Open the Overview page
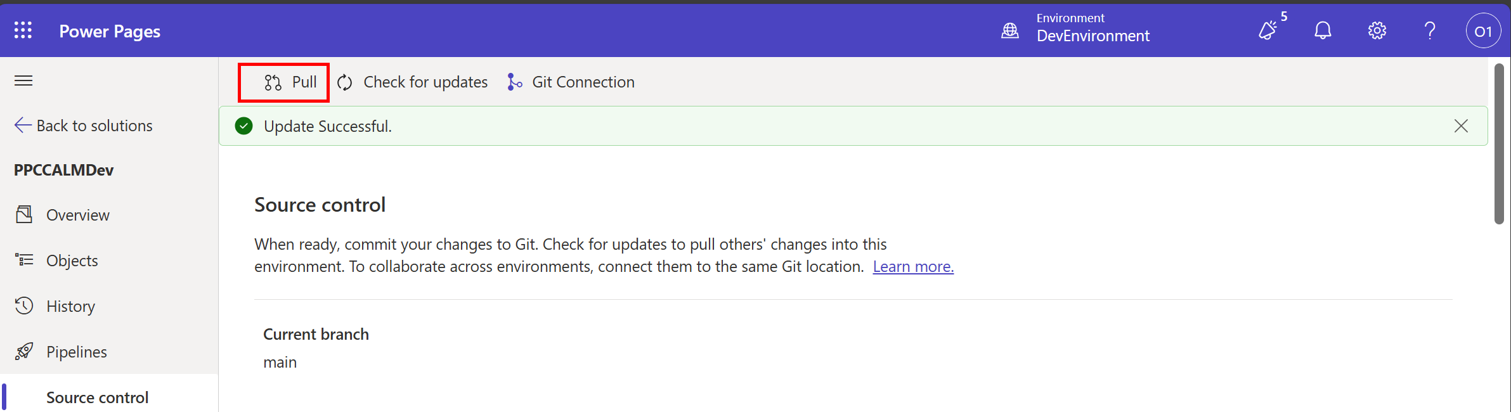The width and height of the screenshot is (1511, 412). tap(77, 215)
